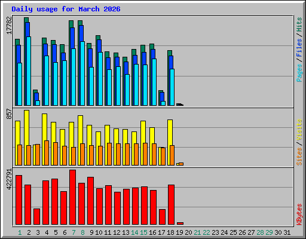Select day 3 on the x-axis
This screenshot has width=306, height=239.
pyautogui.click(x=38, y=232)
